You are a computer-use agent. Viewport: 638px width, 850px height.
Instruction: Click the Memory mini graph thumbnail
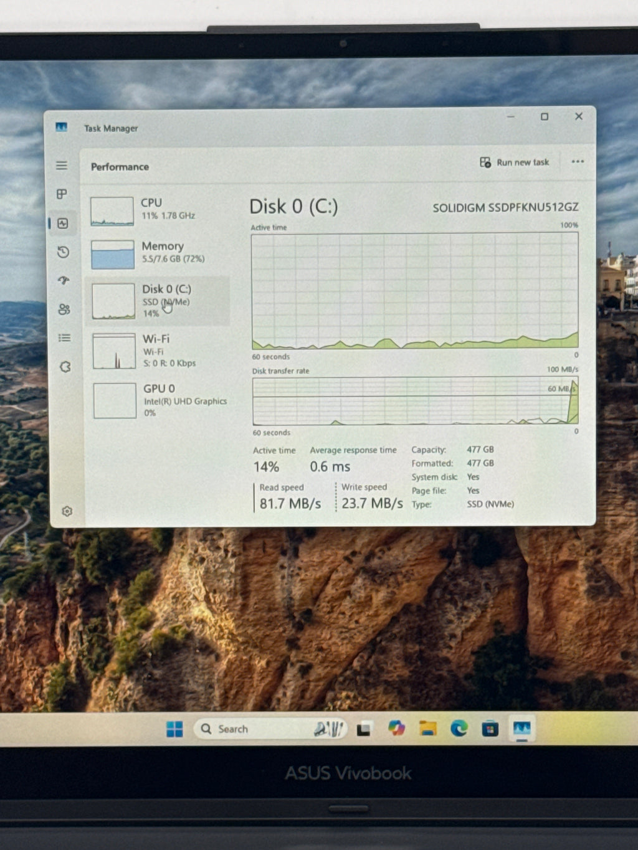pyautogui.click(x=113, y=255)
